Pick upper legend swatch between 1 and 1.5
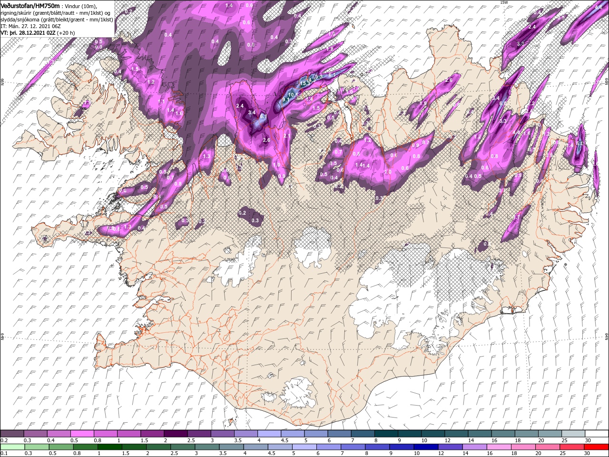Viewport: 609px width, 457px height. coord(128,434)
